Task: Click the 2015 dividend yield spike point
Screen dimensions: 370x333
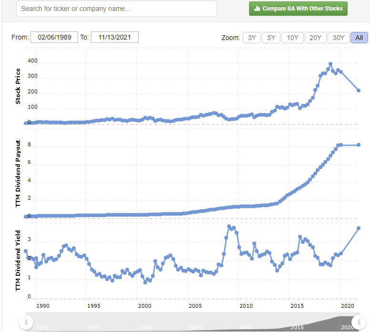Action: point(300,237)
